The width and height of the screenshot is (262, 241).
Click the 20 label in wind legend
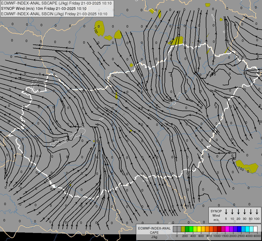[x=238, y=219]
